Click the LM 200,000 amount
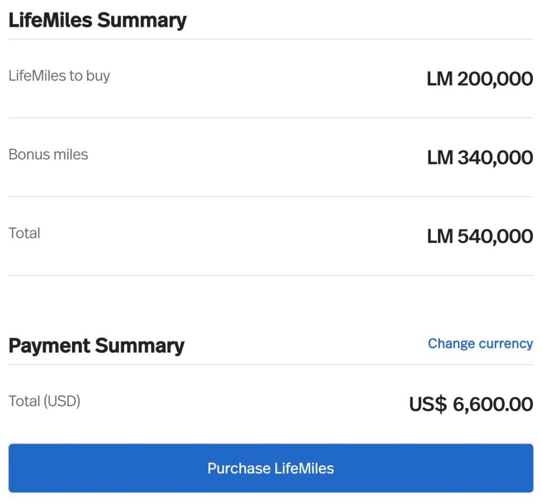The width and height of the screenshot is (542, 504). 479,78
